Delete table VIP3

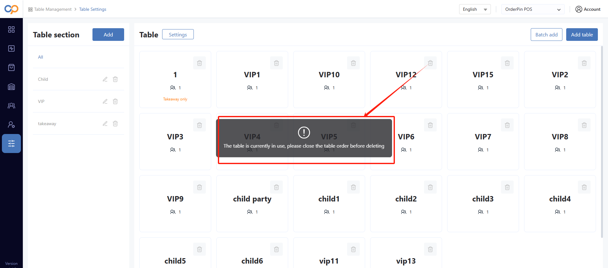[199, 125]
